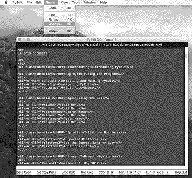192x178 pixels.
Task: Open the File menu
Action: [29, 3]
